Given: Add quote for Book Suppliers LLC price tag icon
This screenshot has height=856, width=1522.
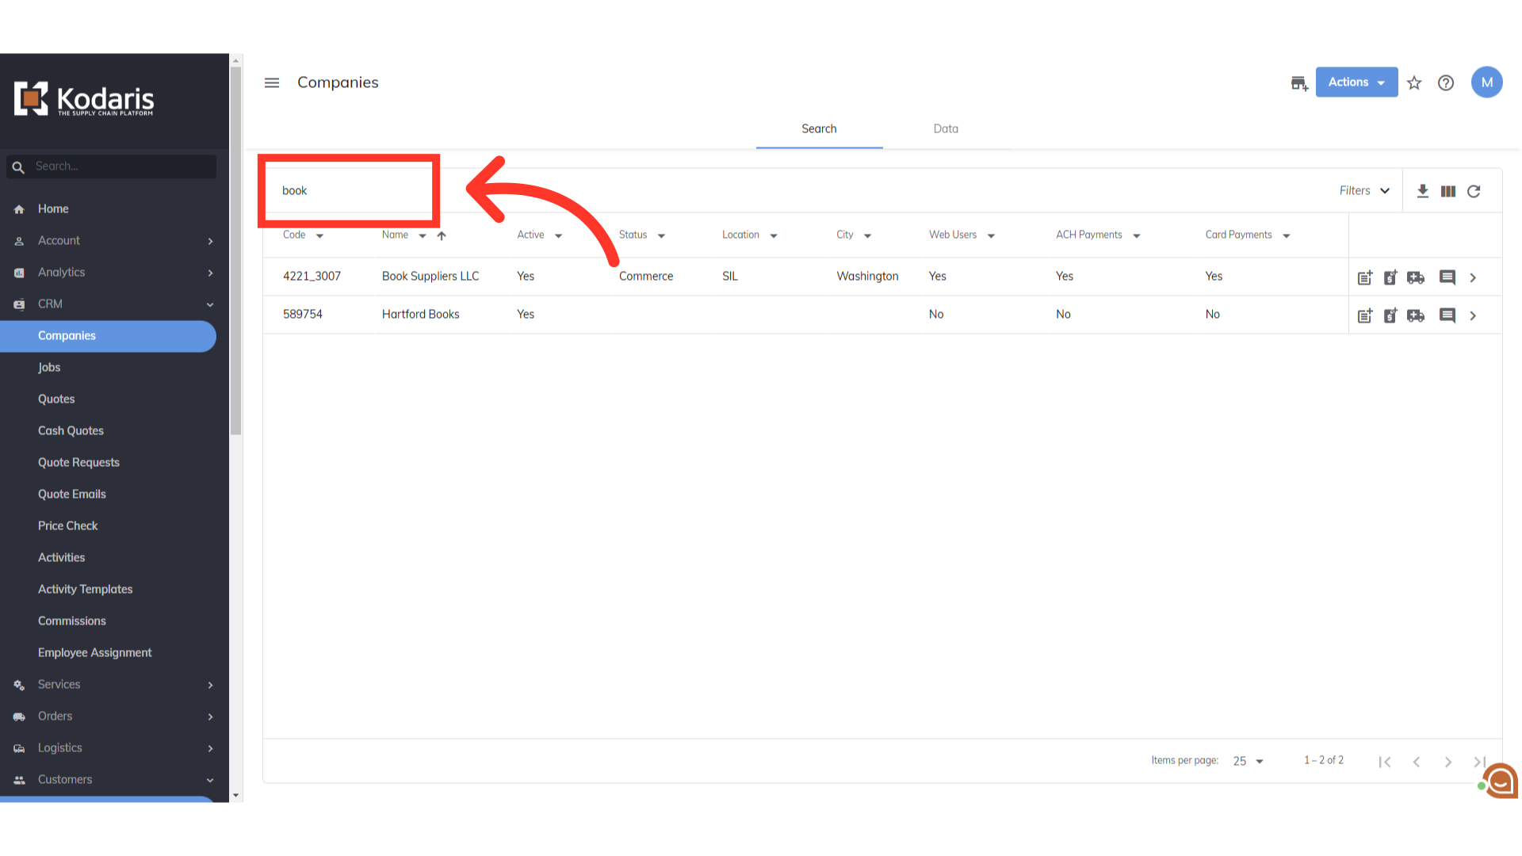Looking at the screenshot, I should coord(1390,277).
